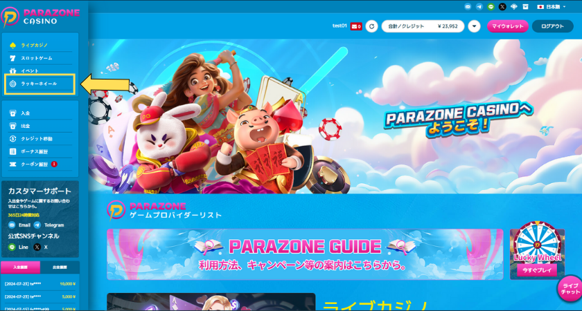Click the Parazone Casino logo
The image size is (582, 311).
click(40, 17)
